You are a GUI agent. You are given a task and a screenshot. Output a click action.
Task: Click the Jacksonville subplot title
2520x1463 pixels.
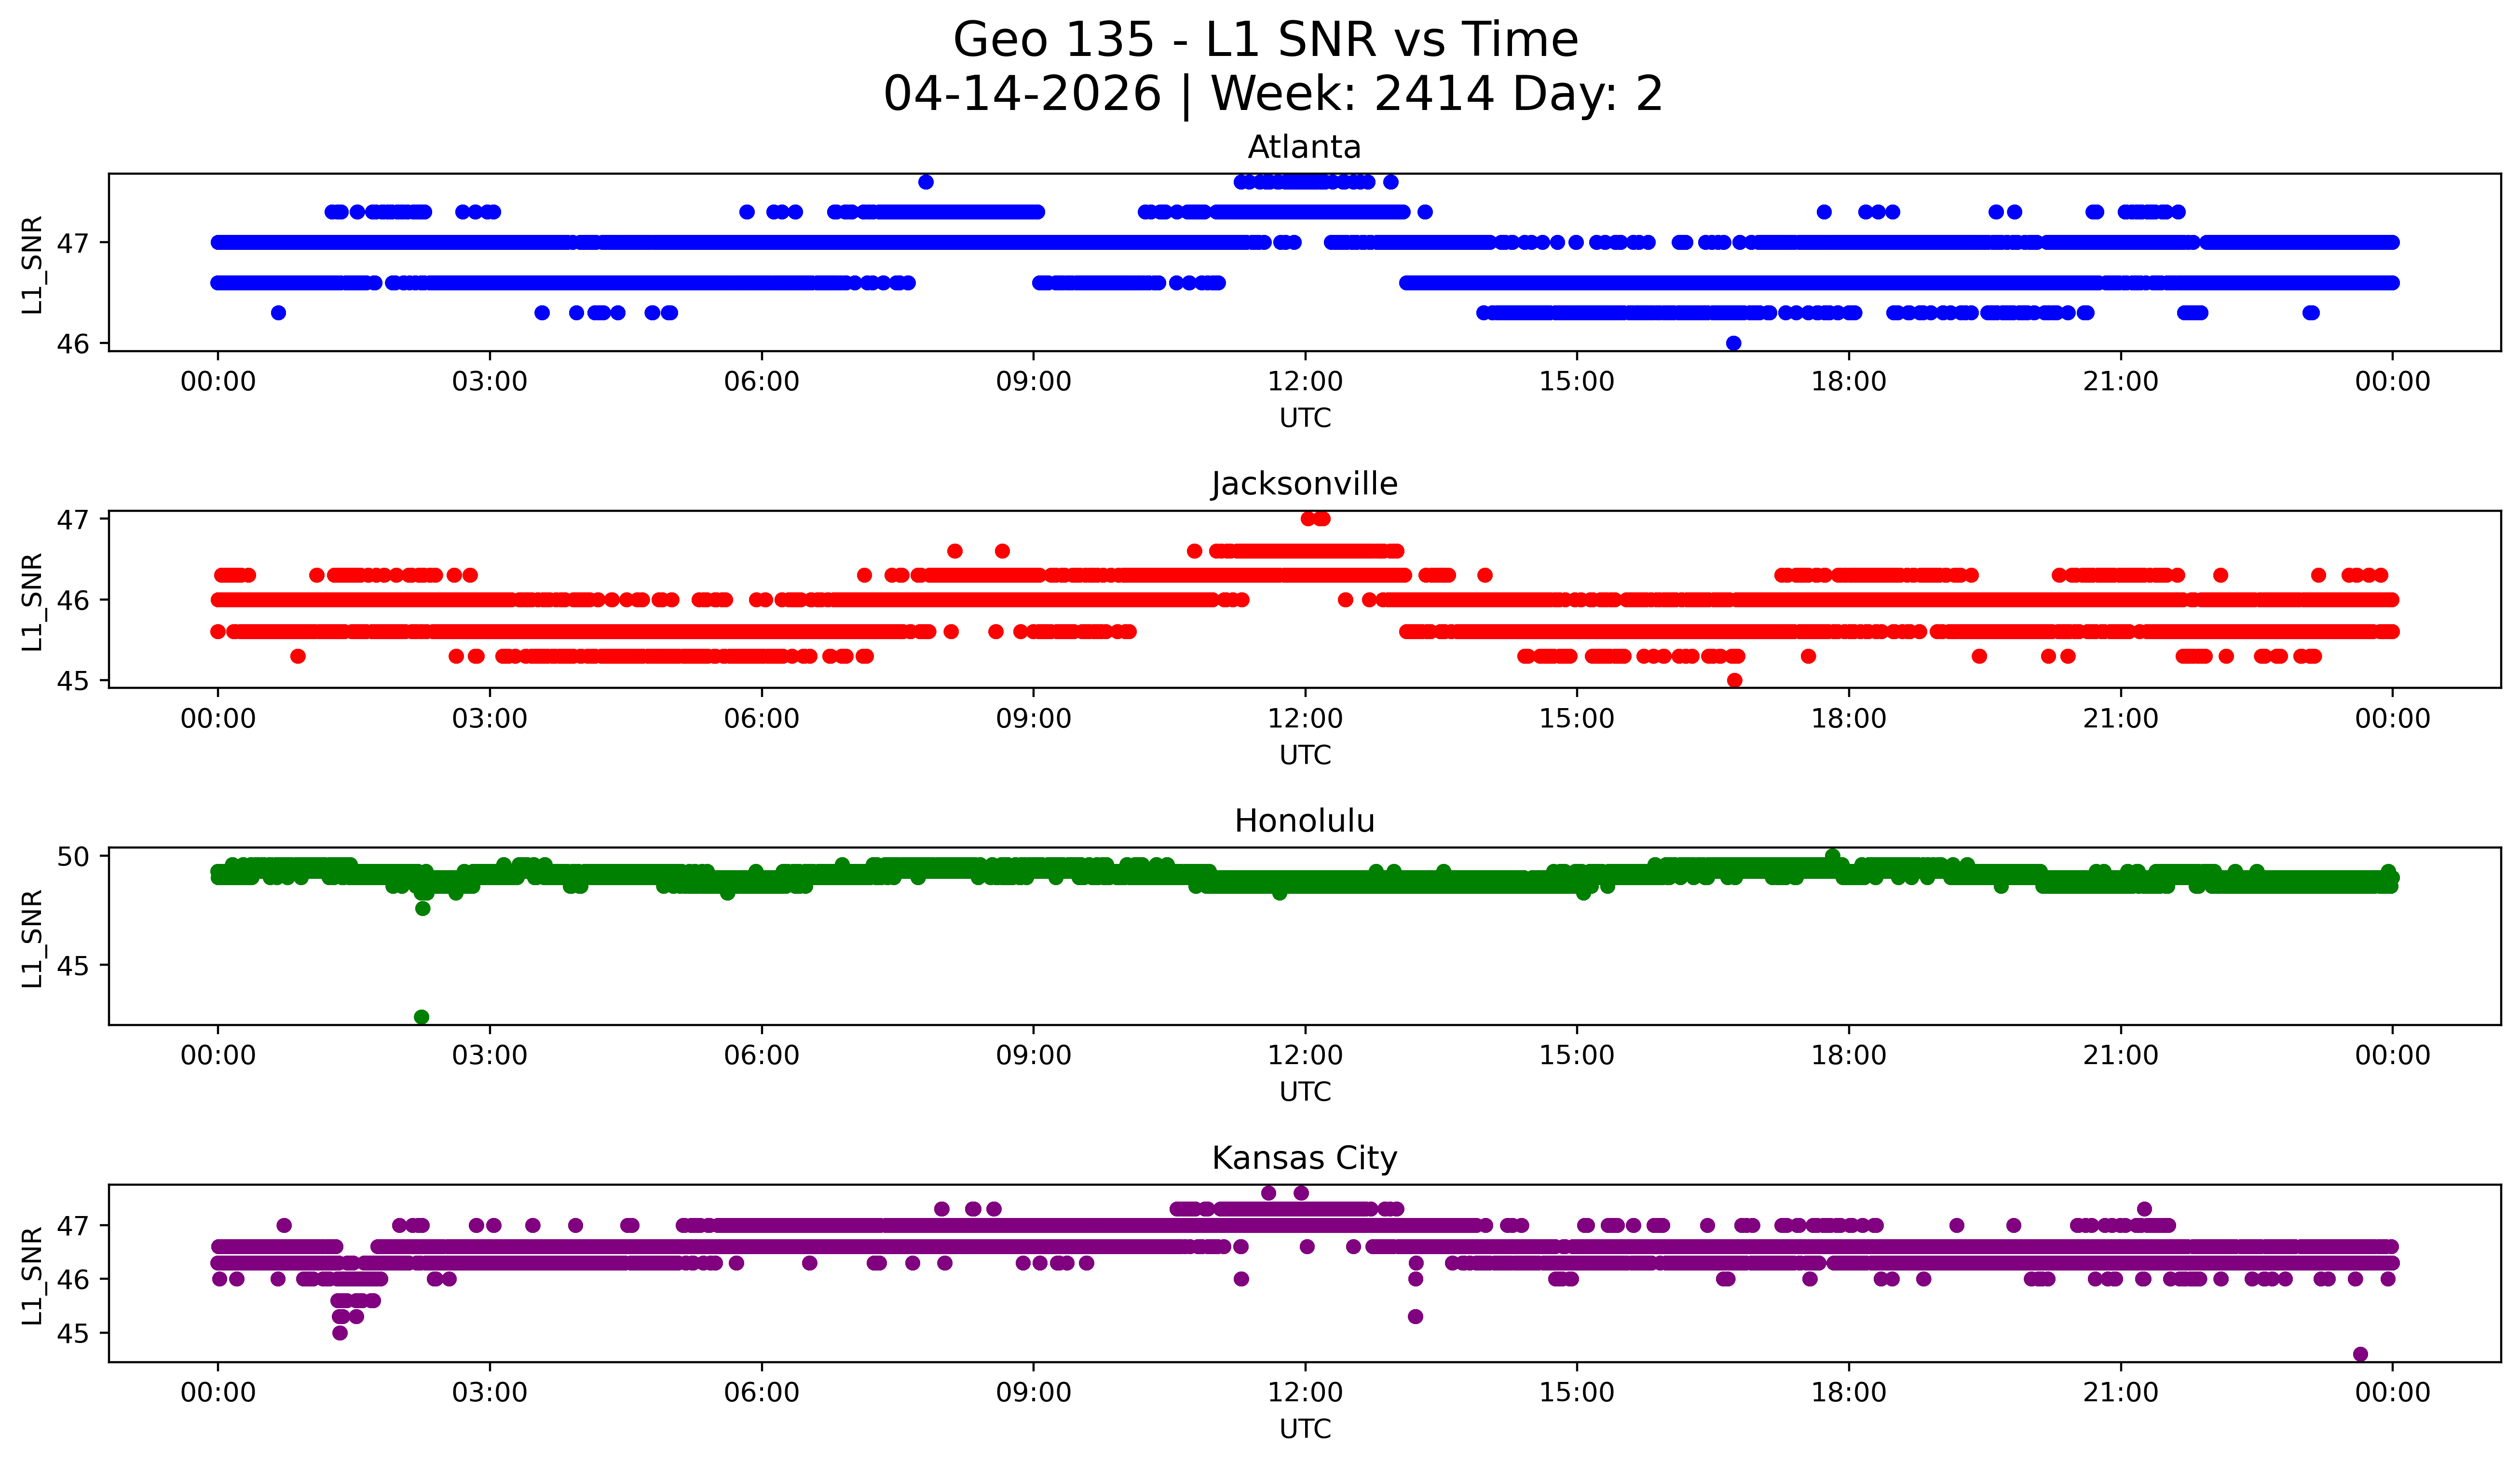1304,485
